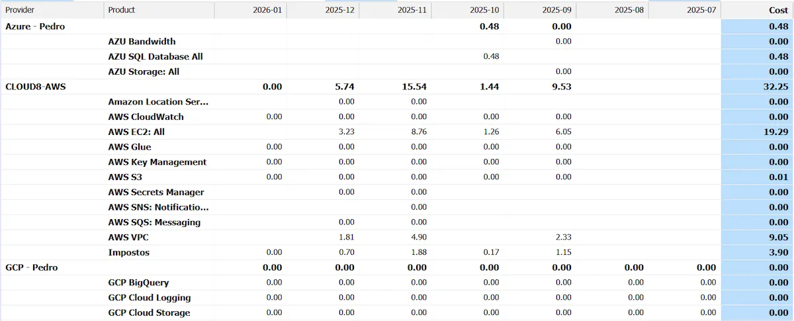Click AWS VPC total cost 9.05
Image resolution: width=794 pixels, height=321 pixels.
[x=778, y=238]
